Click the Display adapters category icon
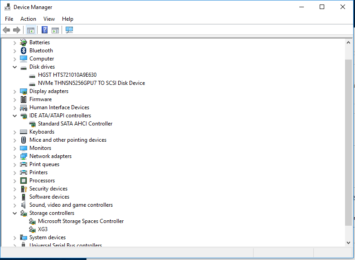The width and height of the screenshot is (355, 260). pos(24,91)
